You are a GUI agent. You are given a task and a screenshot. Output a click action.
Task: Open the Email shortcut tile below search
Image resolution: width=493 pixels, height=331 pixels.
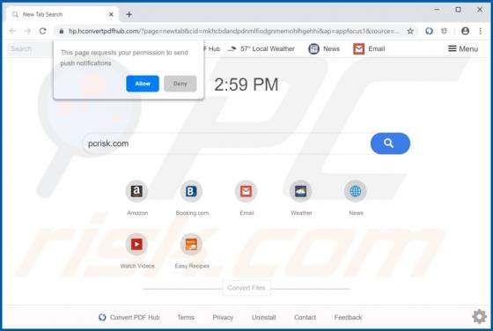[246, 191]
